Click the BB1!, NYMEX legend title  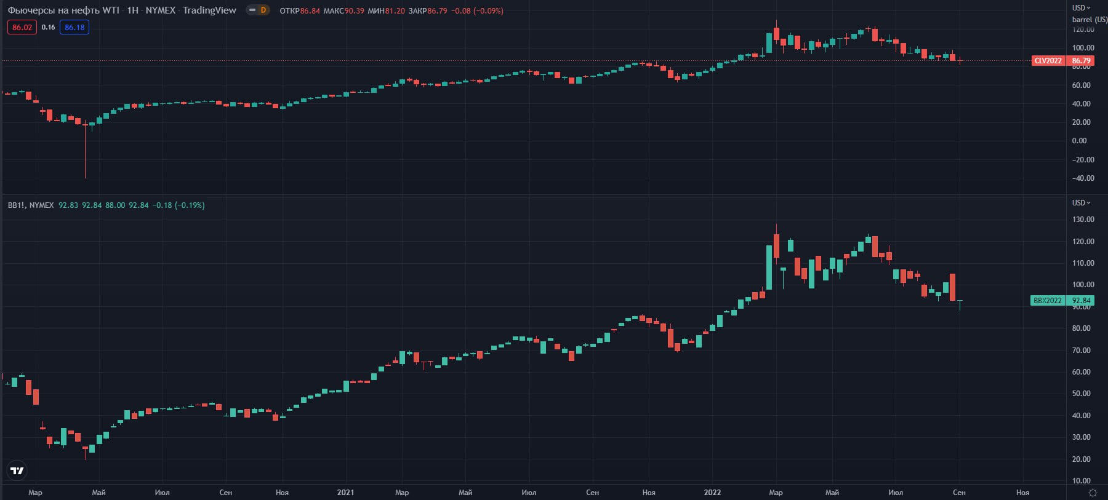pyautogui.click(x=31, y=205)
